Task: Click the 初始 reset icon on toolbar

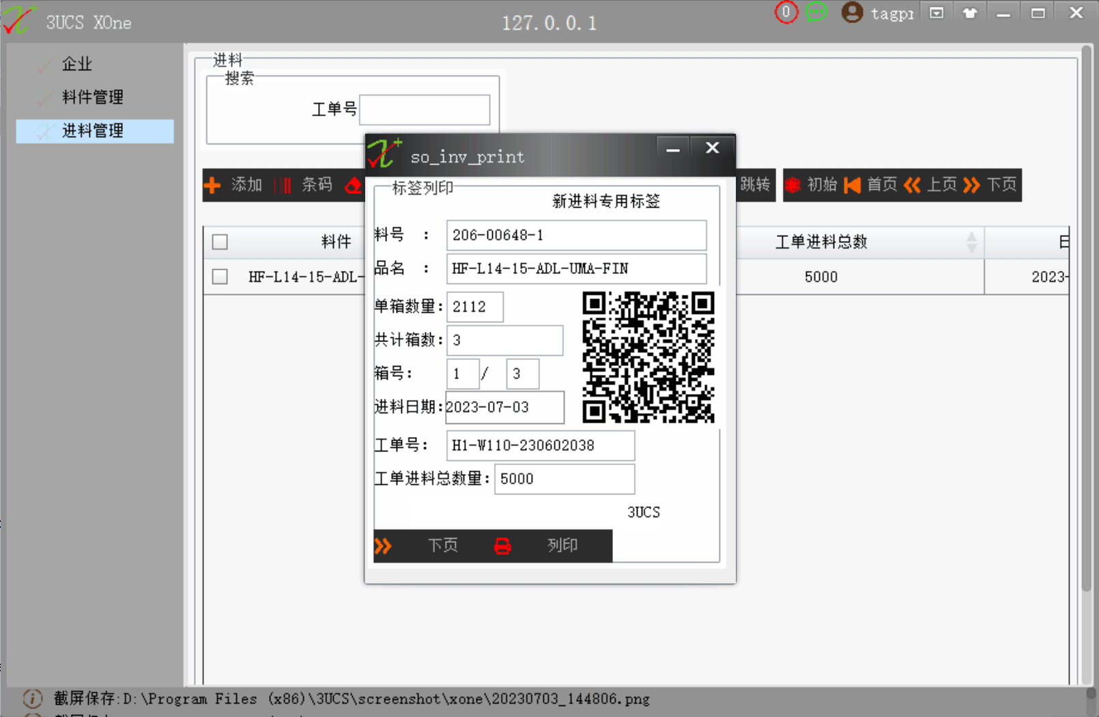Action: tap(792, 184)
